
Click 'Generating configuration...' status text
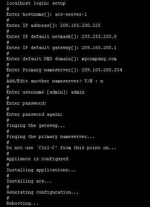pos(43,192)
